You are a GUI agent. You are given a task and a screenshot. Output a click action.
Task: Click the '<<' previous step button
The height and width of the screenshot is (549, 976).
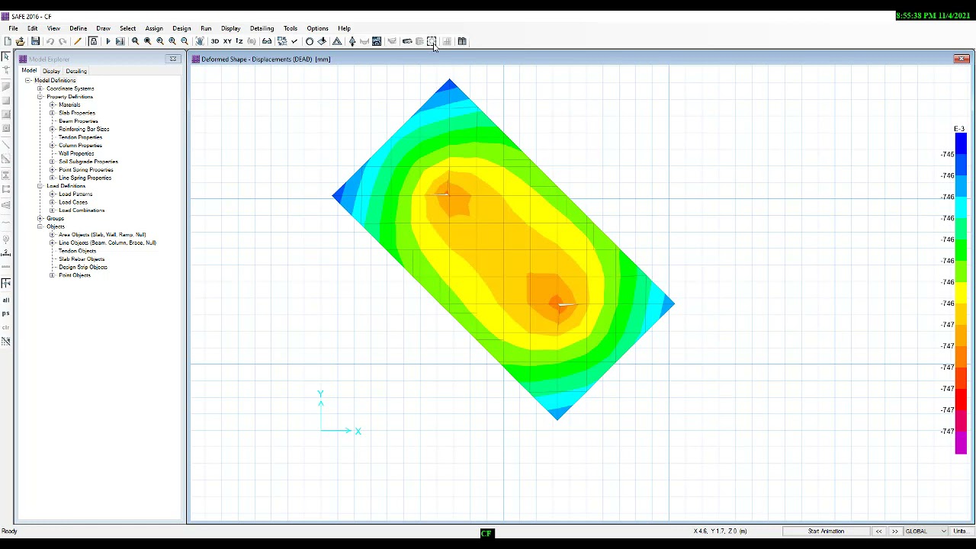878,531
